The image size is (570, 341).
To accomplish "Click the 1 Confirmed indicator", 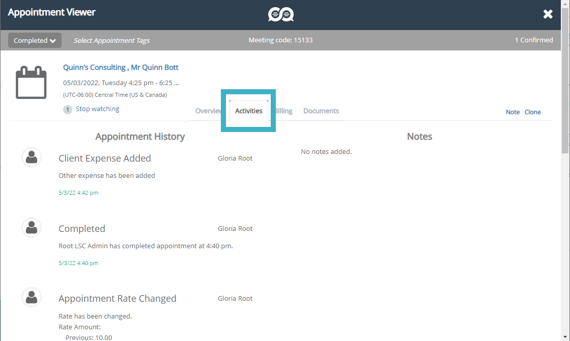I will 533,40.
